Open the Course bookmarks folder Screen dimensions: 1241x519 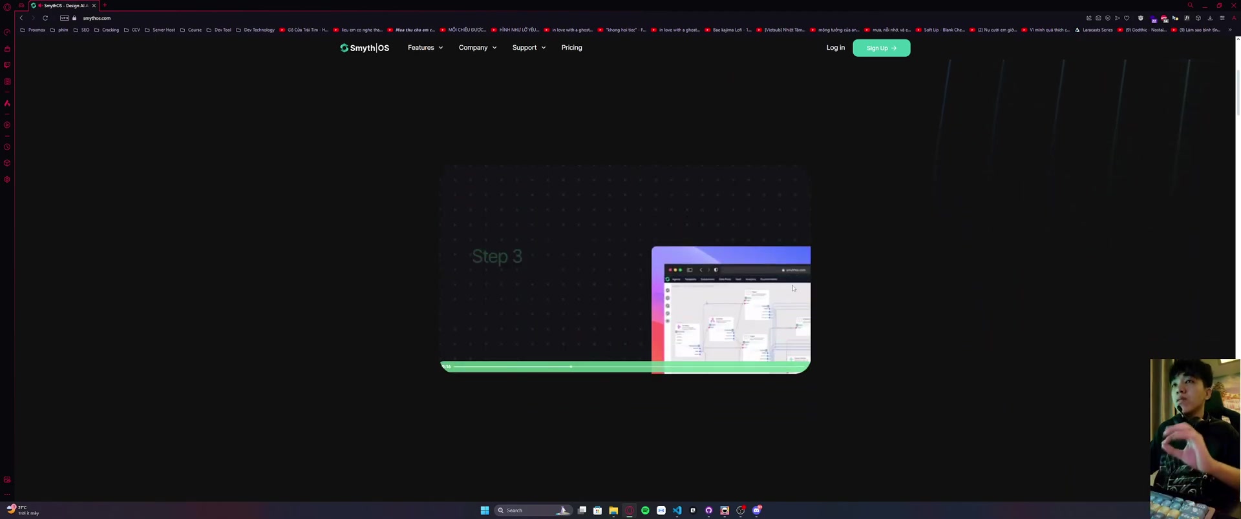(191, 30)
